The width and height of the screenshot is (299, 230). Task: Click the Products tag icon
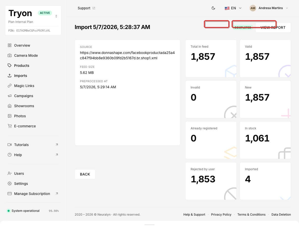10,66
